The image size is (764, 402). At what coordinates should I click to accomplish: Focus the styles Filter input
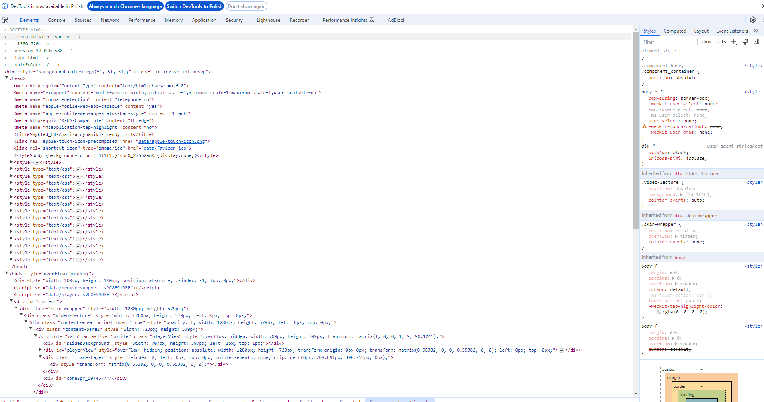point(669,42)
